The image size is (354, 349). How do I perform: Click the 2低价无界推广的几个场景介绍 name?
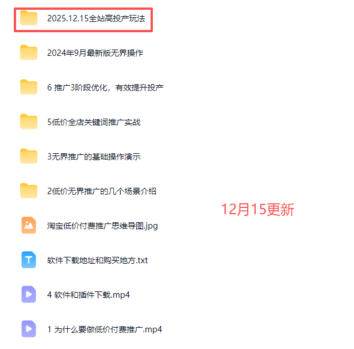coord(102,191)
